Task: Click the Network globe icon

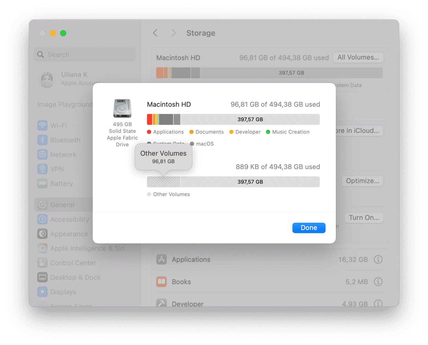Action: coord(43,155)
